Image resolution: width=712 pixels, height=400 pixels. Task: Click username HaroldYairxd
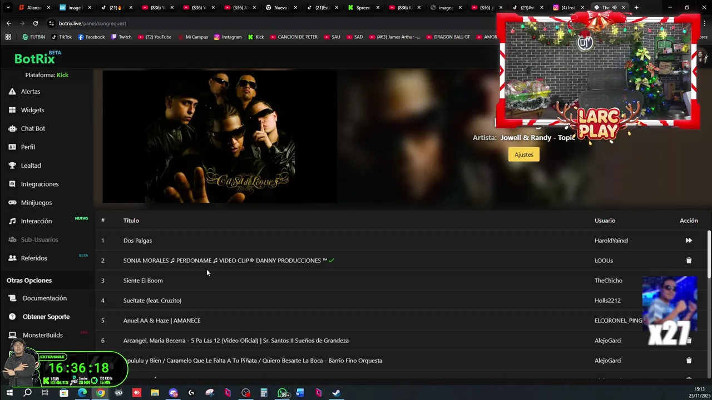point(611,241)
